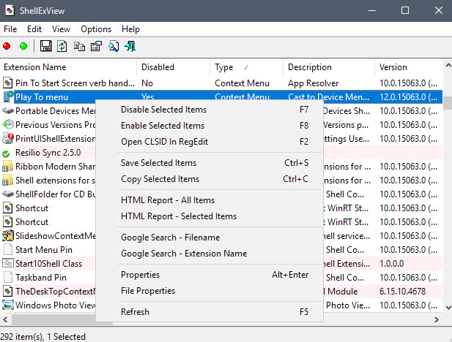Click the horizontal scrollbar left arrow
The width and height of the screenshot is (452, 342).
click(x=5, y=319)
